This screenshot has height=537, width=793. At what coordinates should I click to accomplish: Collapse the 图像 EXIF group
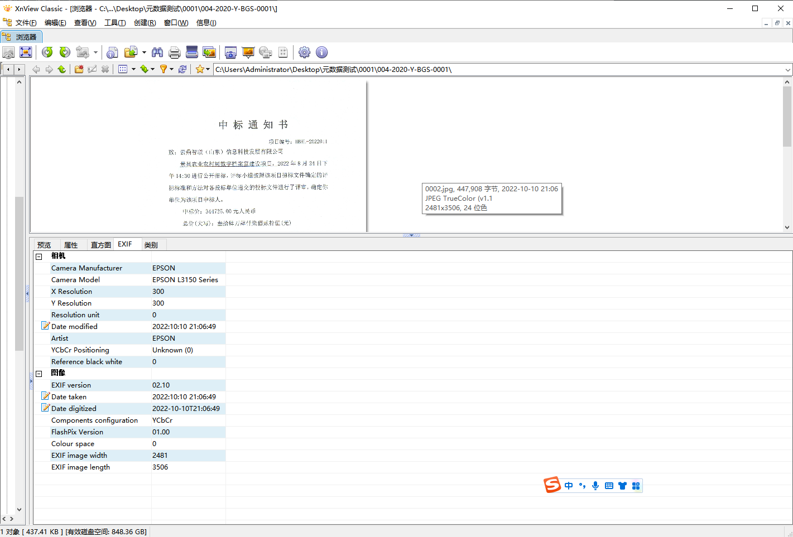39,374
